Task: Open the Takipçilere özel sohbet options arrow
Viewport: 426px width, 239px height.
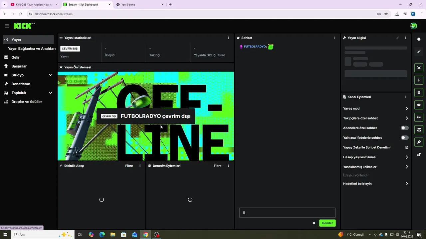Action: pos(407,118)
